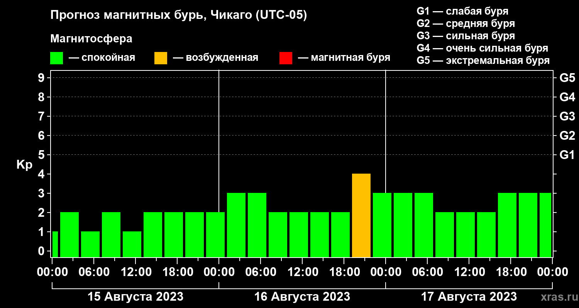The height and width of the screenshot is (308, 579).
Task: Click the 'G2 — средняя буря' legend line
Action: click(466, 23)
